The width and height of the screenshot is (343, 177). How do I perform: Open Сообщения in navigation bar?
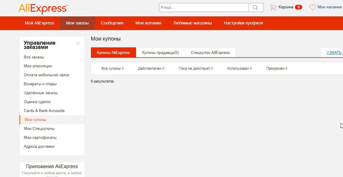pyautogui.click(x=112, y=23)
